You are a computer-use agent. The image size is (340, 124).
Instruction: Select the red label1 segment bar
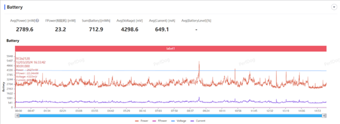(171, 49)
